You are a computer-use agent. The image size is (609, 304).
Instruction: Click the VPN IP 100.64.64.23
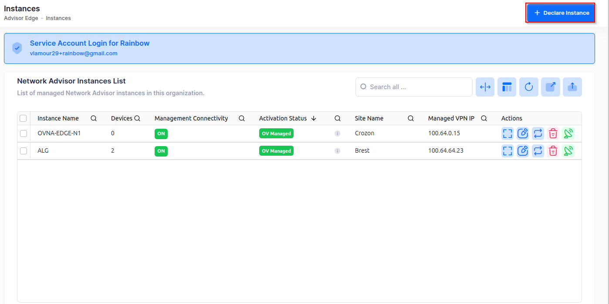click(x=446, y=150)
